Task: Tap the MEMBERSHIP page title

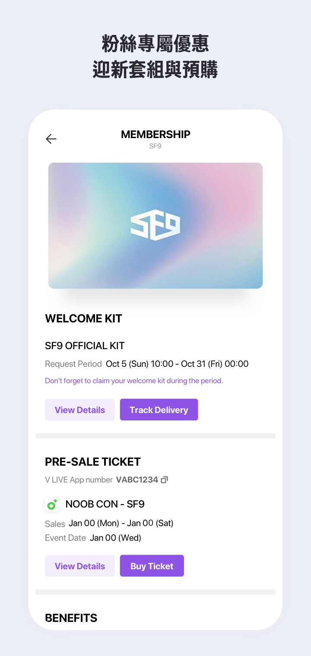Action: 155,135
